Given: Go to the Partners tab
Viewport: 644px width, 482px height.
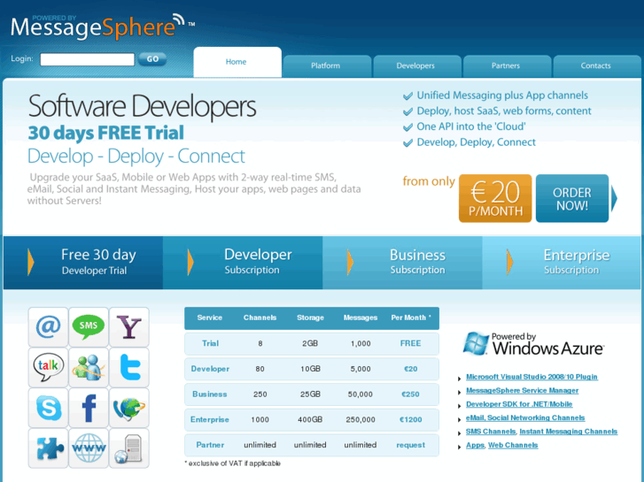Looking at the screenshot, I should [508, 66].
